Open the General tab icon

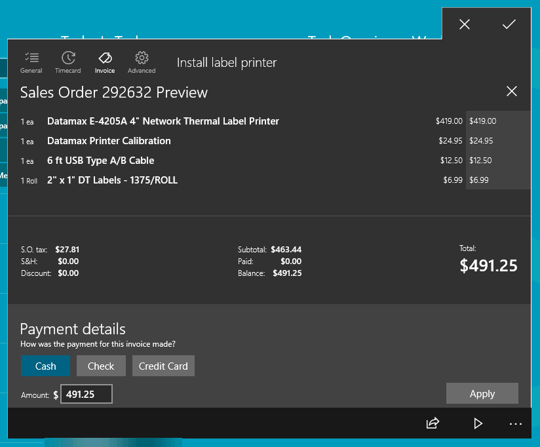(x=31, y=62)
